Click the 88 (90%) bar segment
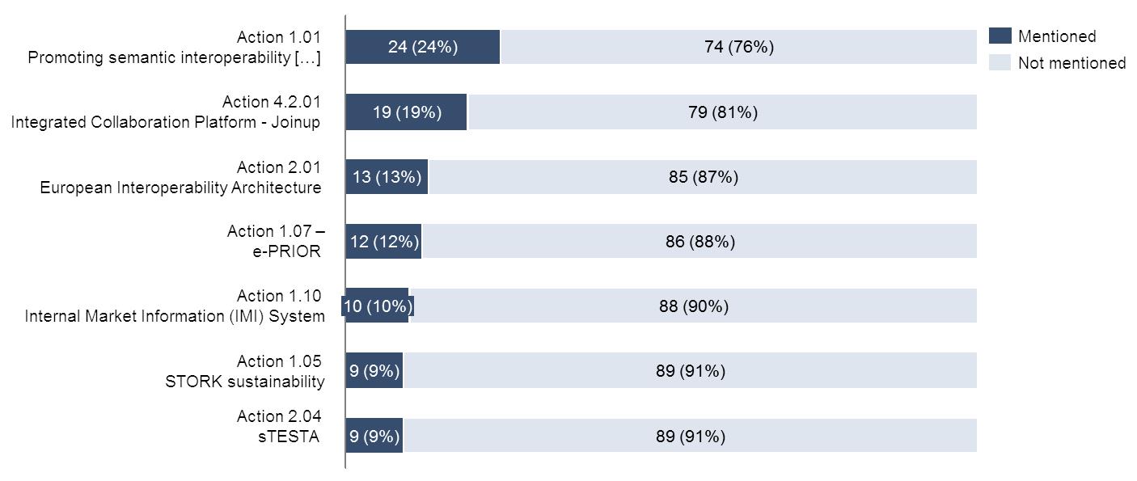The width and height of the screenshot is (1137, 481). pyautogui.click(x=693, y=306)
